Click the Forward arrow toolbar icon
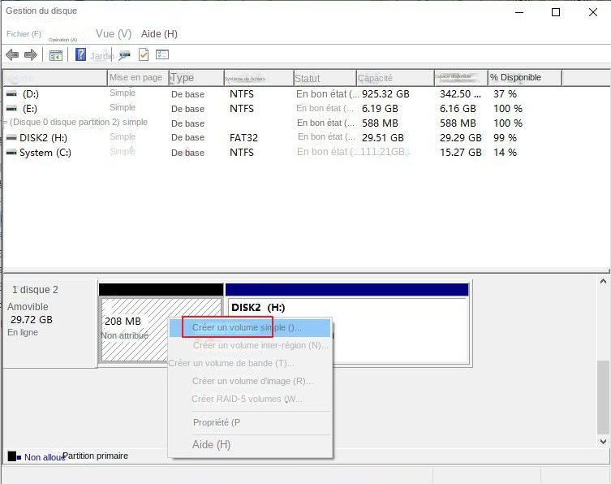Screen dimensions: 611x484 31,54
